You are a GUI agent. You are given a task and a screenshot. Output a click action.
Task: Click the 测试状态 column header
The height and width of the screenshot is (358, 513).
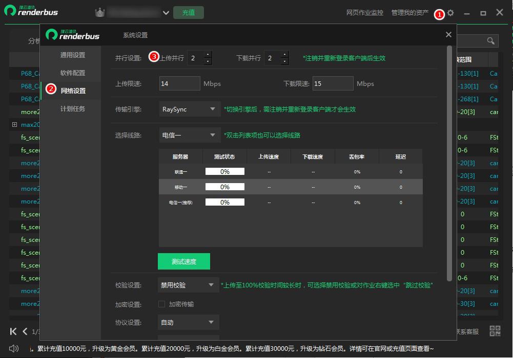[x=224, y=156]
